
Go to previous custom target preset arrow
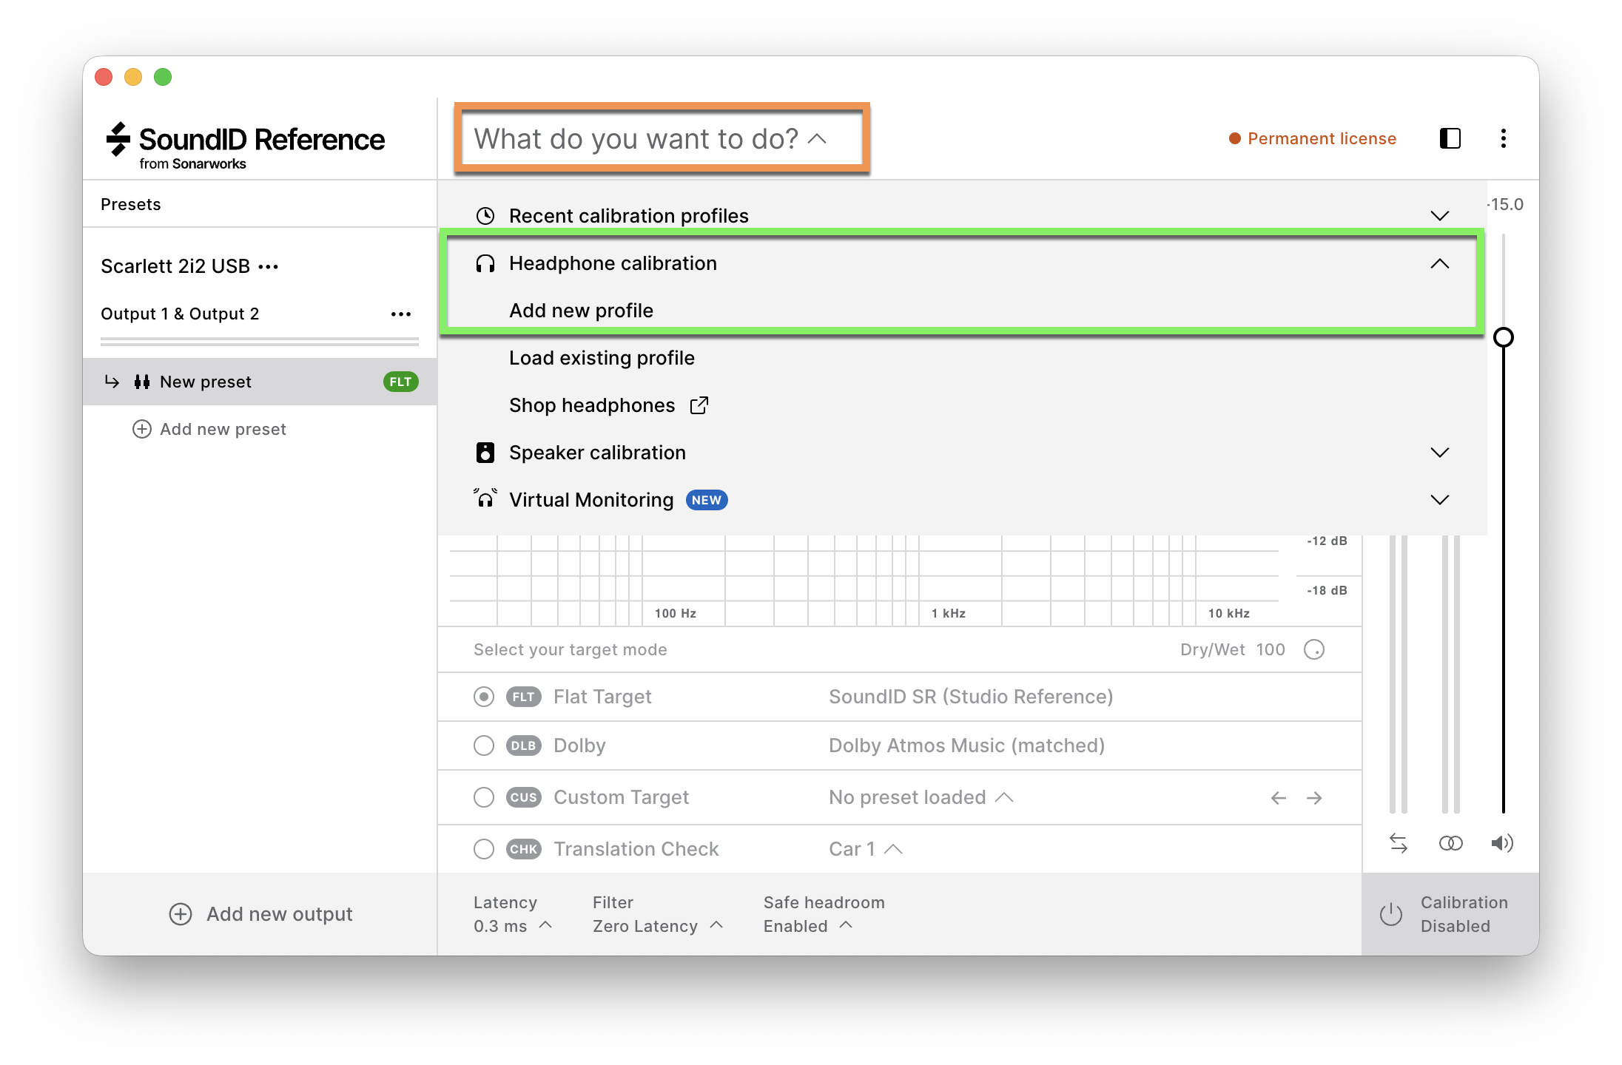click(x=1279, y=798)
